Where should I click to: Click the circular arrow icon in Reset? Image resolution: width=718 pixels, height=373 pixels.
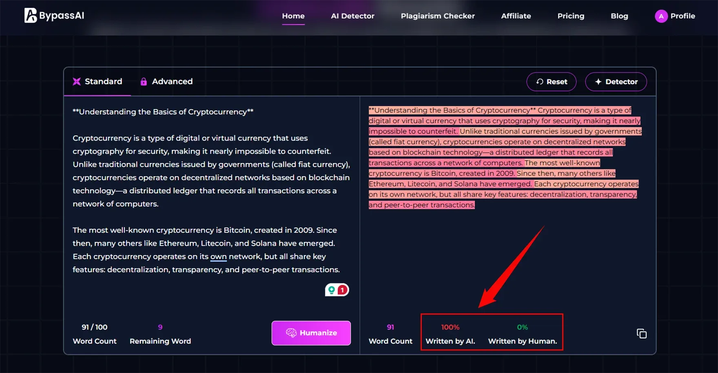[540, 82]
